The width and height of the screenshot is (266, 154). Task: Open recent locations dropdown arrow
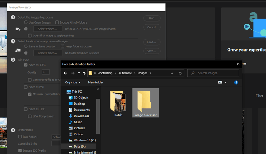pyautogui.click(x=79, y=73)
